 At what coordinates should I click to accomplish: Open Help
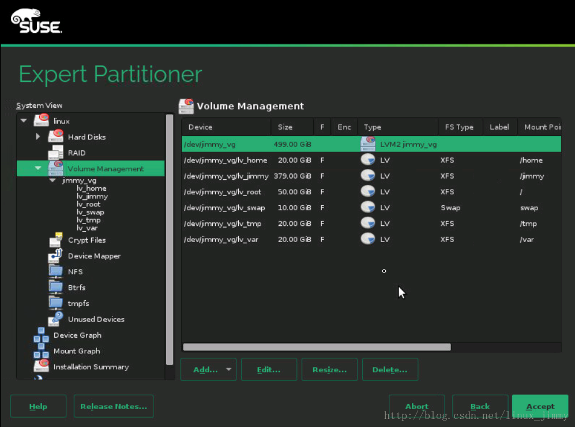pyautogui.click(x=38, y=406)
